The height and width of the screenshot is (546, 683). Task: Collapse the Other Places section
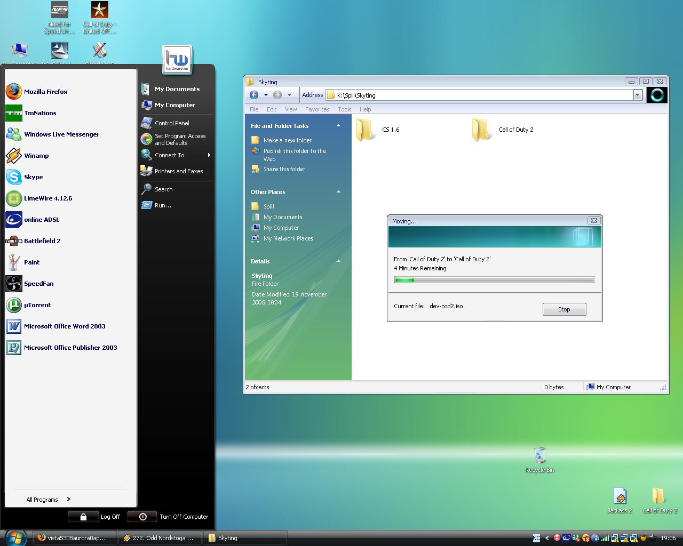338,192
